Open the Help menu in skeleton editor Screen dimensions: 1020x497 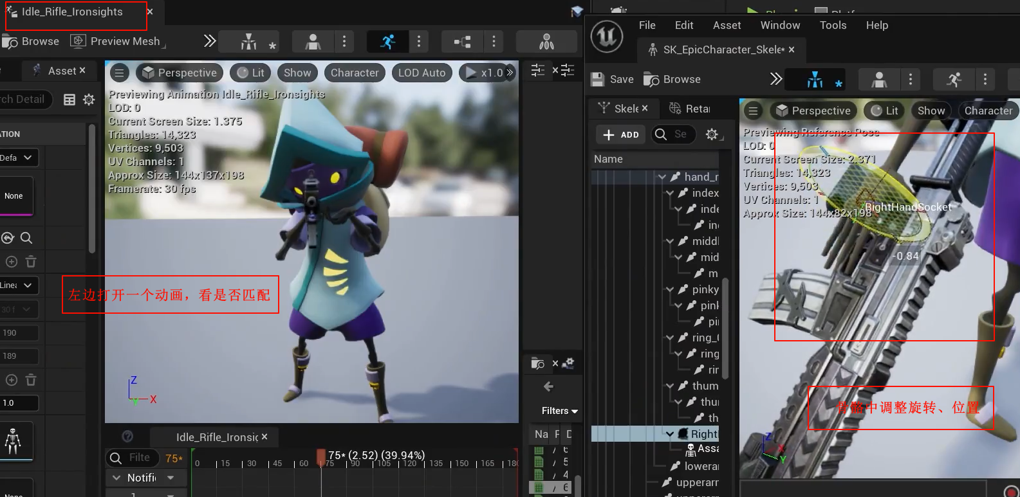[877, 25]
